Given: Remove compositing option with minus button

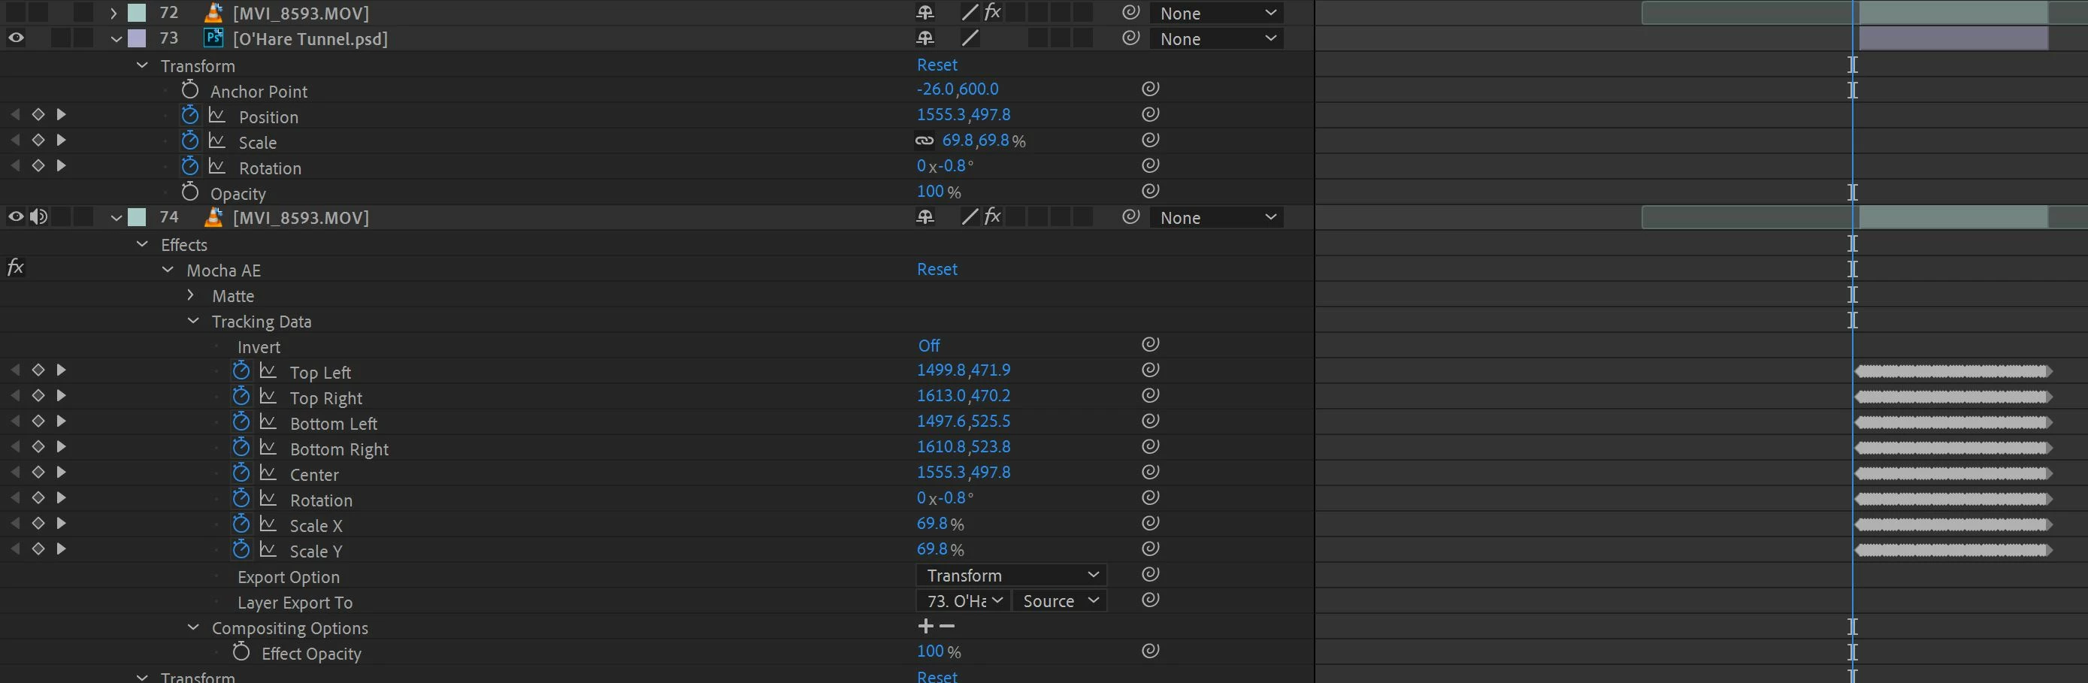Looking at the screenshot, I should click(x=947, y=627).
